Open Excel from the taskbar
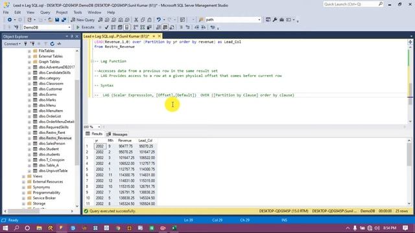The height and width of the screenshot is (233, 415). 174,228
